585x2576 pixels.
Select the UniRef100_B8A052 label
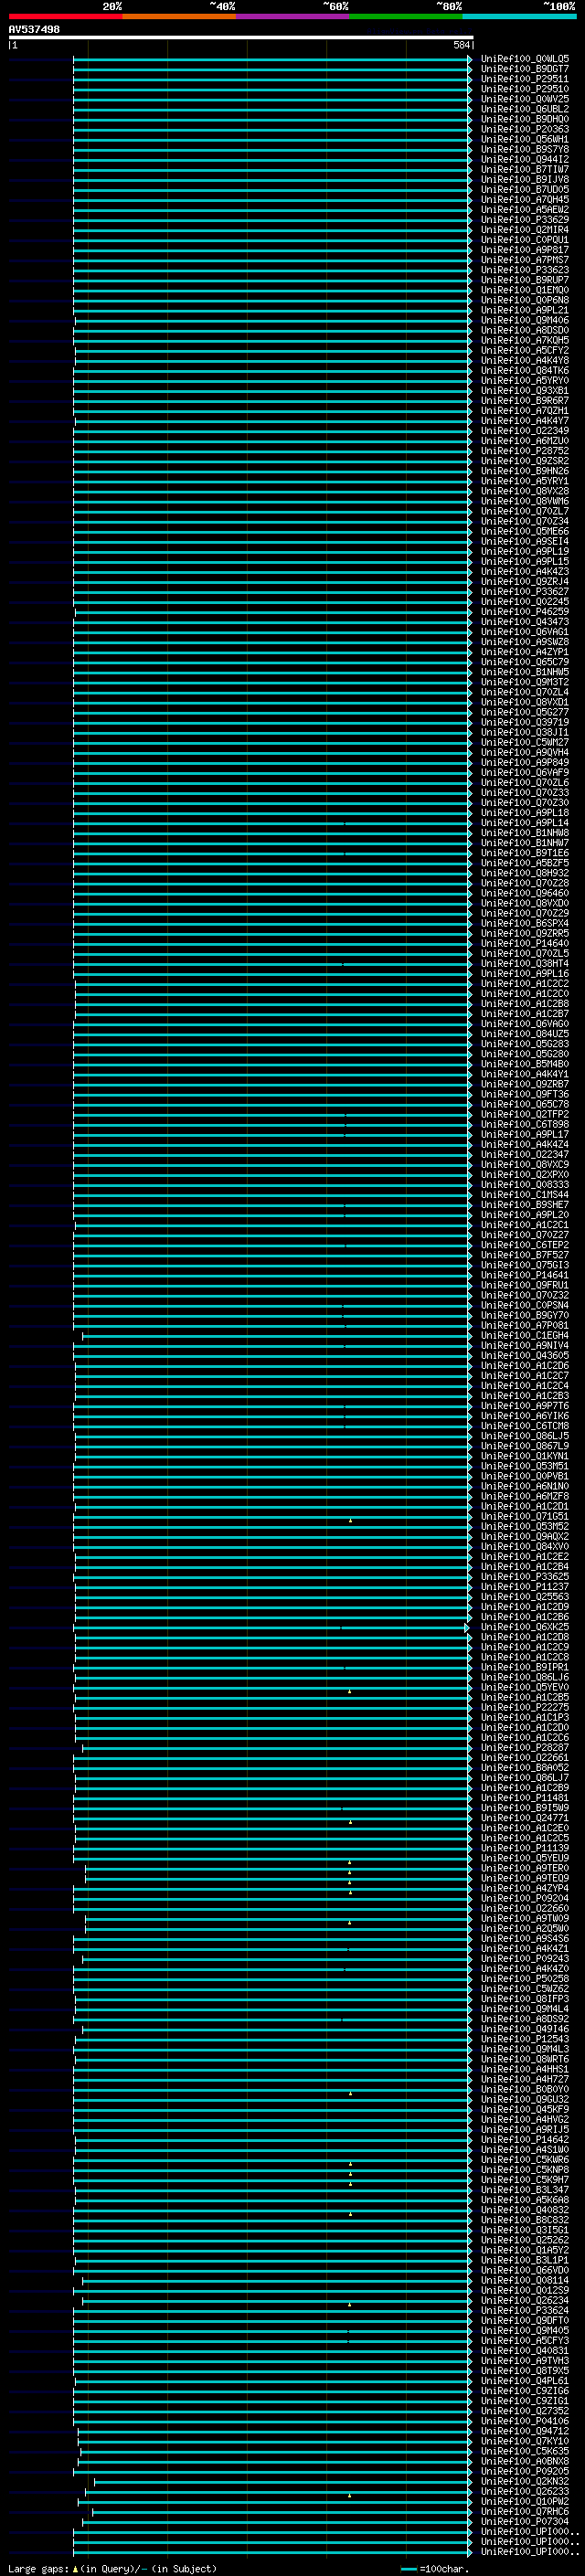point(525,1768)
